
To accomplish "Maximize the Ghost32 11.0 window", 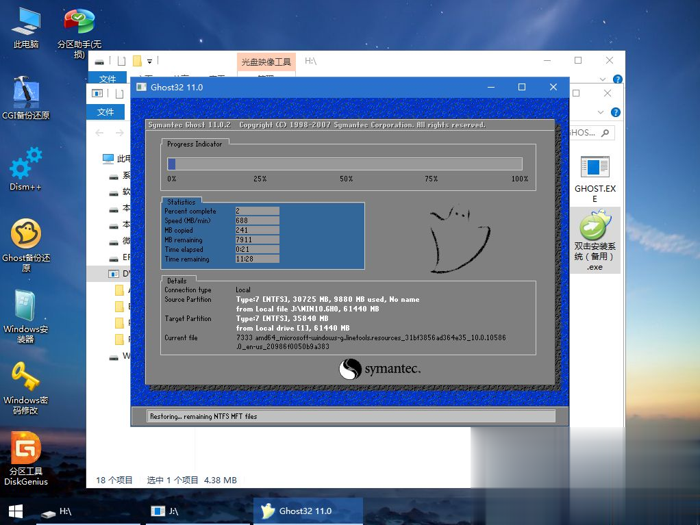I will [521, 87].
